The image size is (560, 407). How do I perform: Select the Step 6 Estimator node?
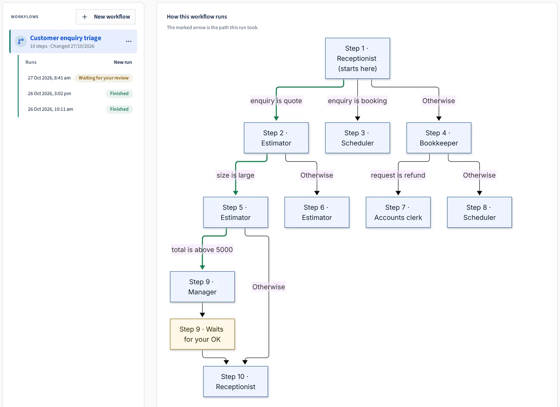[x=317, y=212]
